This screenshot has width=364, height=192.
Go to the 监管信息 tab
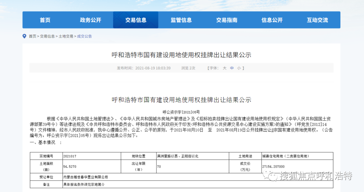(x=181, y=20)
